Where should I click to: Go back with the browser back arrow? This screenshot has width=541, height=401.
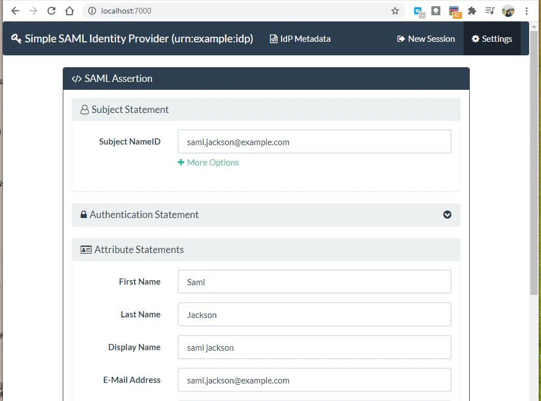point(15,11)
